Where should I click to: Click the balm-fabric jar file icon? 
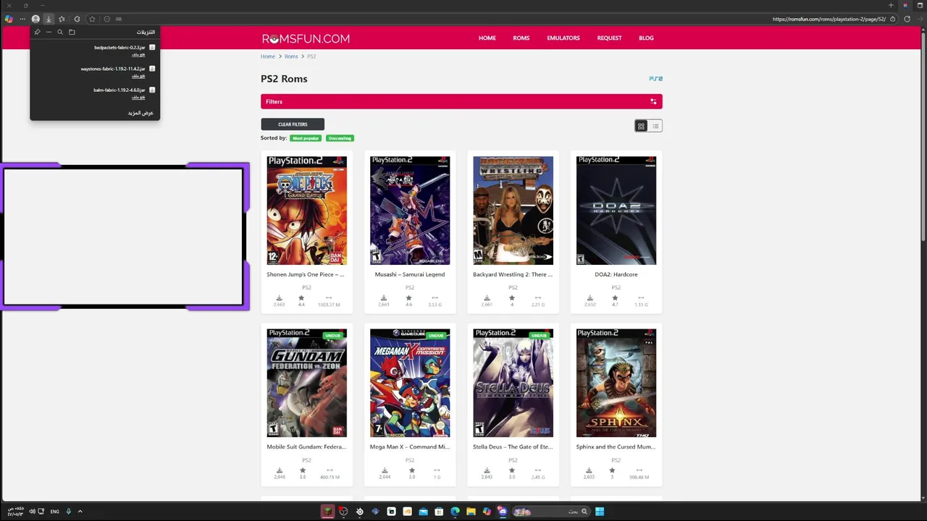click(152, 90)
